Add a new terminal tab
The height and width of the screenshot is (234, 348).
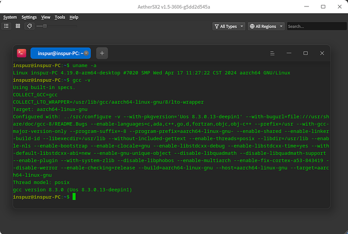pyautogui.click(x=102, y=53)
